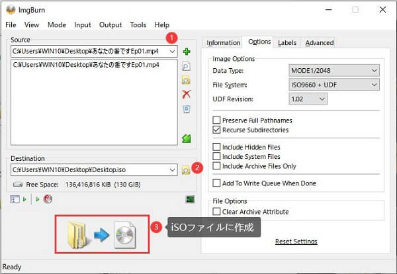
Task: Open the Input menu
Action: coord(83,24)
